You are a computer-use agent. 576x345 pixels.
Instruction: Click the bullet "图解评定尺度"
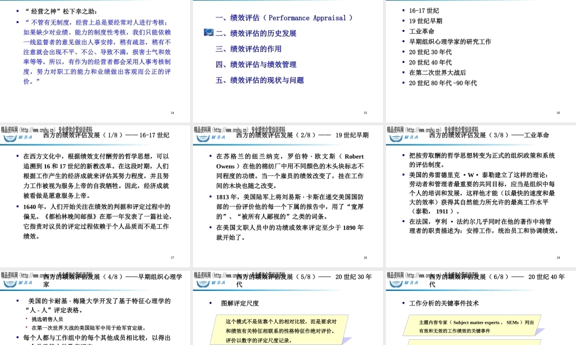click(240, 303)
